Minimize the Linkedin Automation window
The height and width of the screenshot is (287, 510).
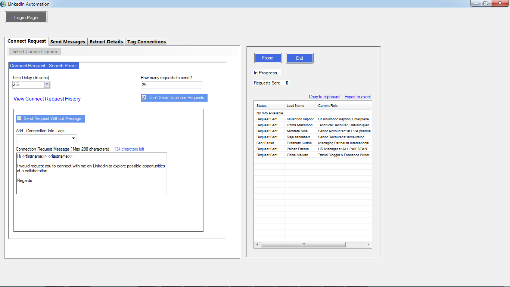click(x=476, y=3)
